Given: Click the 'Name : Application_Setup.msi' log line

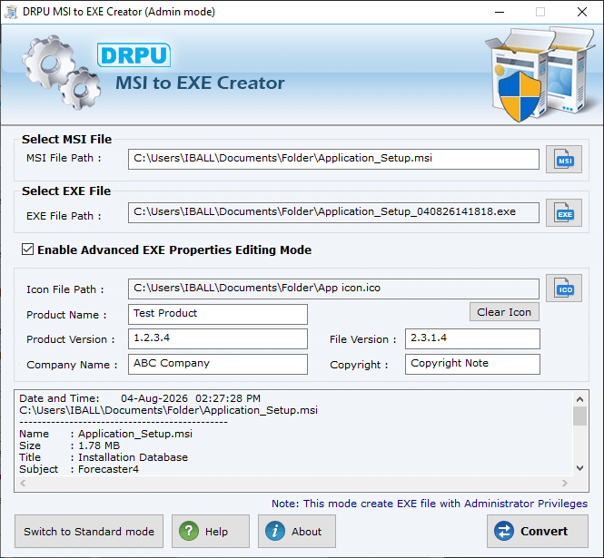Looking at the screenshot, I should 106,434.
